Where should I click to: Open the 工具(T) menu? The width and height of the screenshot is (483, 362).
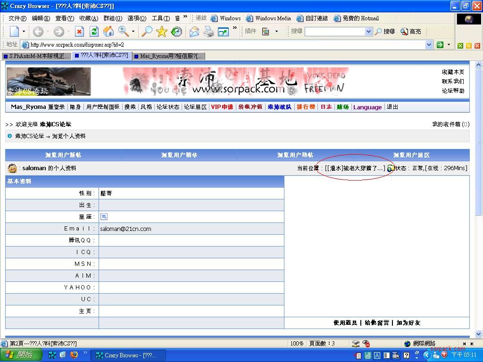160,18
